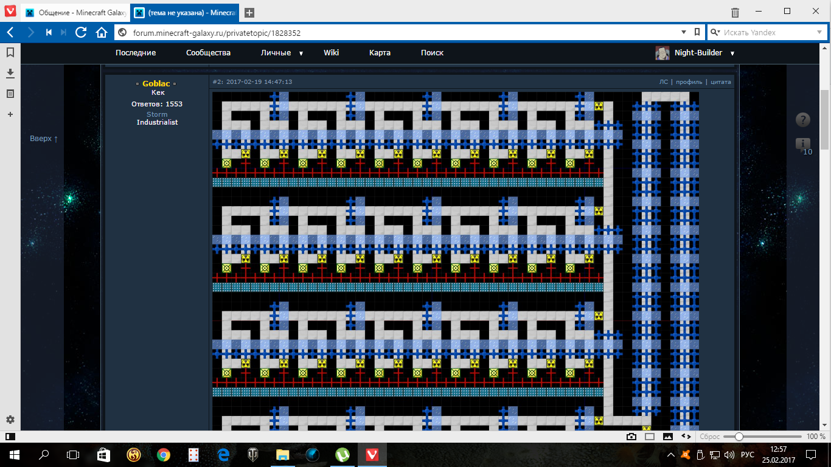Screen dimensions: 831x467
Task: Add a web panel with plus icon
Action: pyautogui.click(x=10, y=114)
